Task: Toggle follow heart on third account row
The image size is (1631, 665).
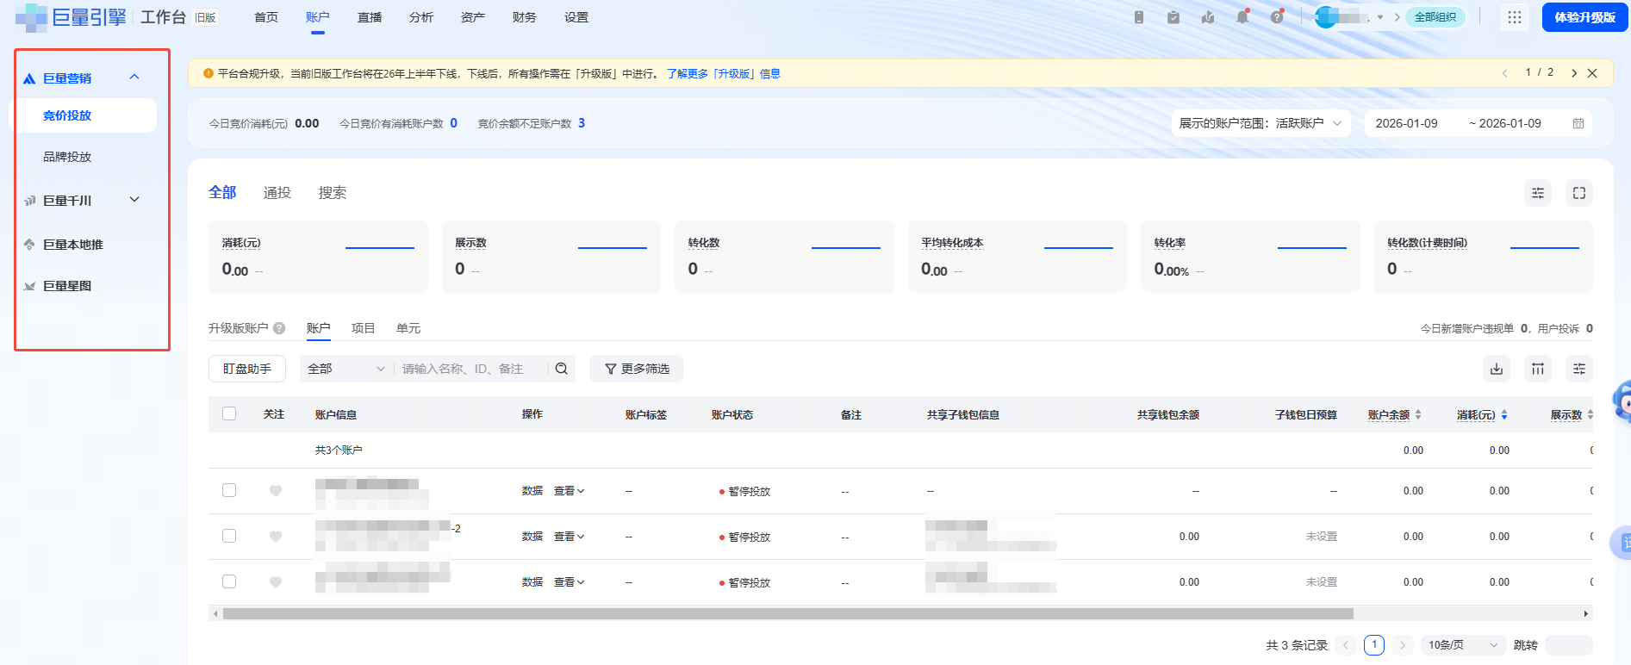Action: tap(276, 582)
